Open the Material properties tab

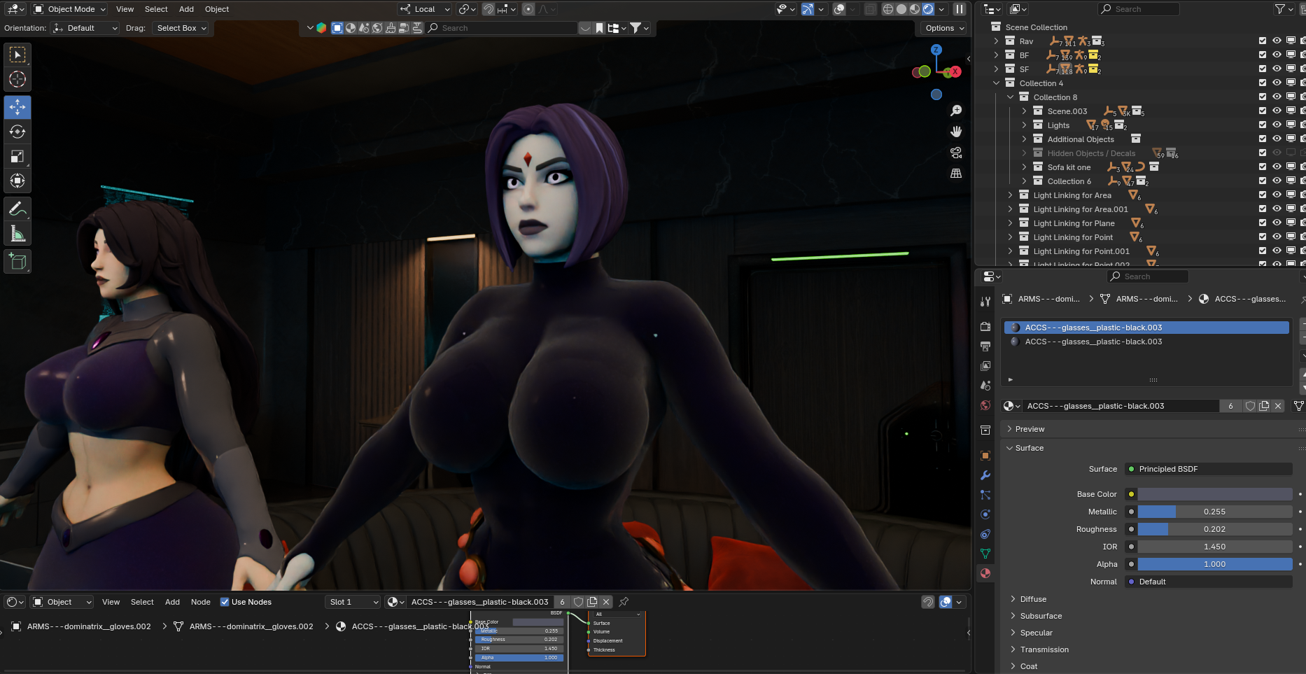tap(985, 573)
